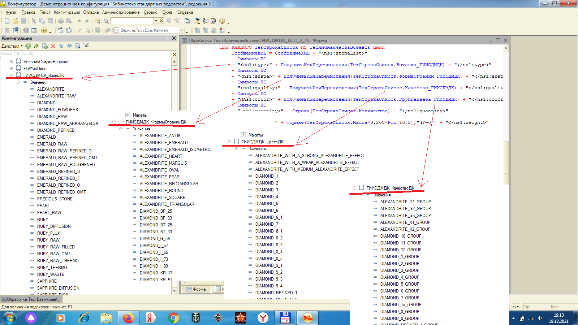Collapse Значения under ГИИСДМДК_ВидыДК
Viewport: 578px width, 325px height.
(x=18, y=82)
